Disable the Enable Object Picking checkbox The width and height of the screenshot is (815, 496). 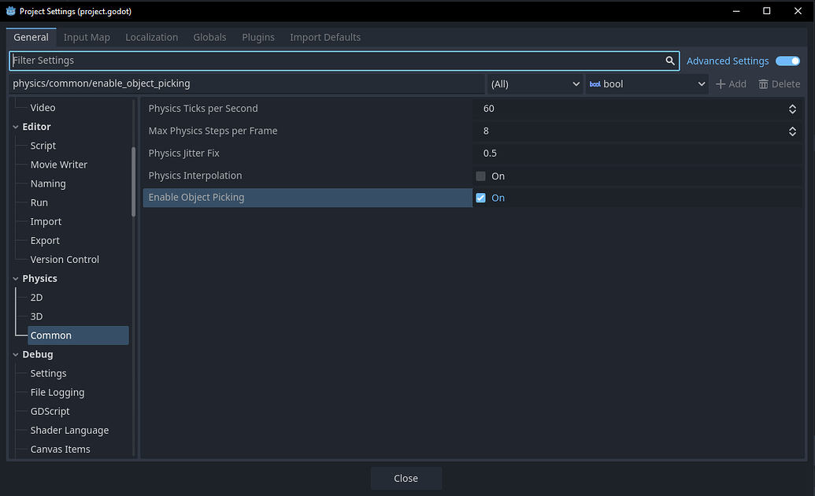[x=480, y=198]
